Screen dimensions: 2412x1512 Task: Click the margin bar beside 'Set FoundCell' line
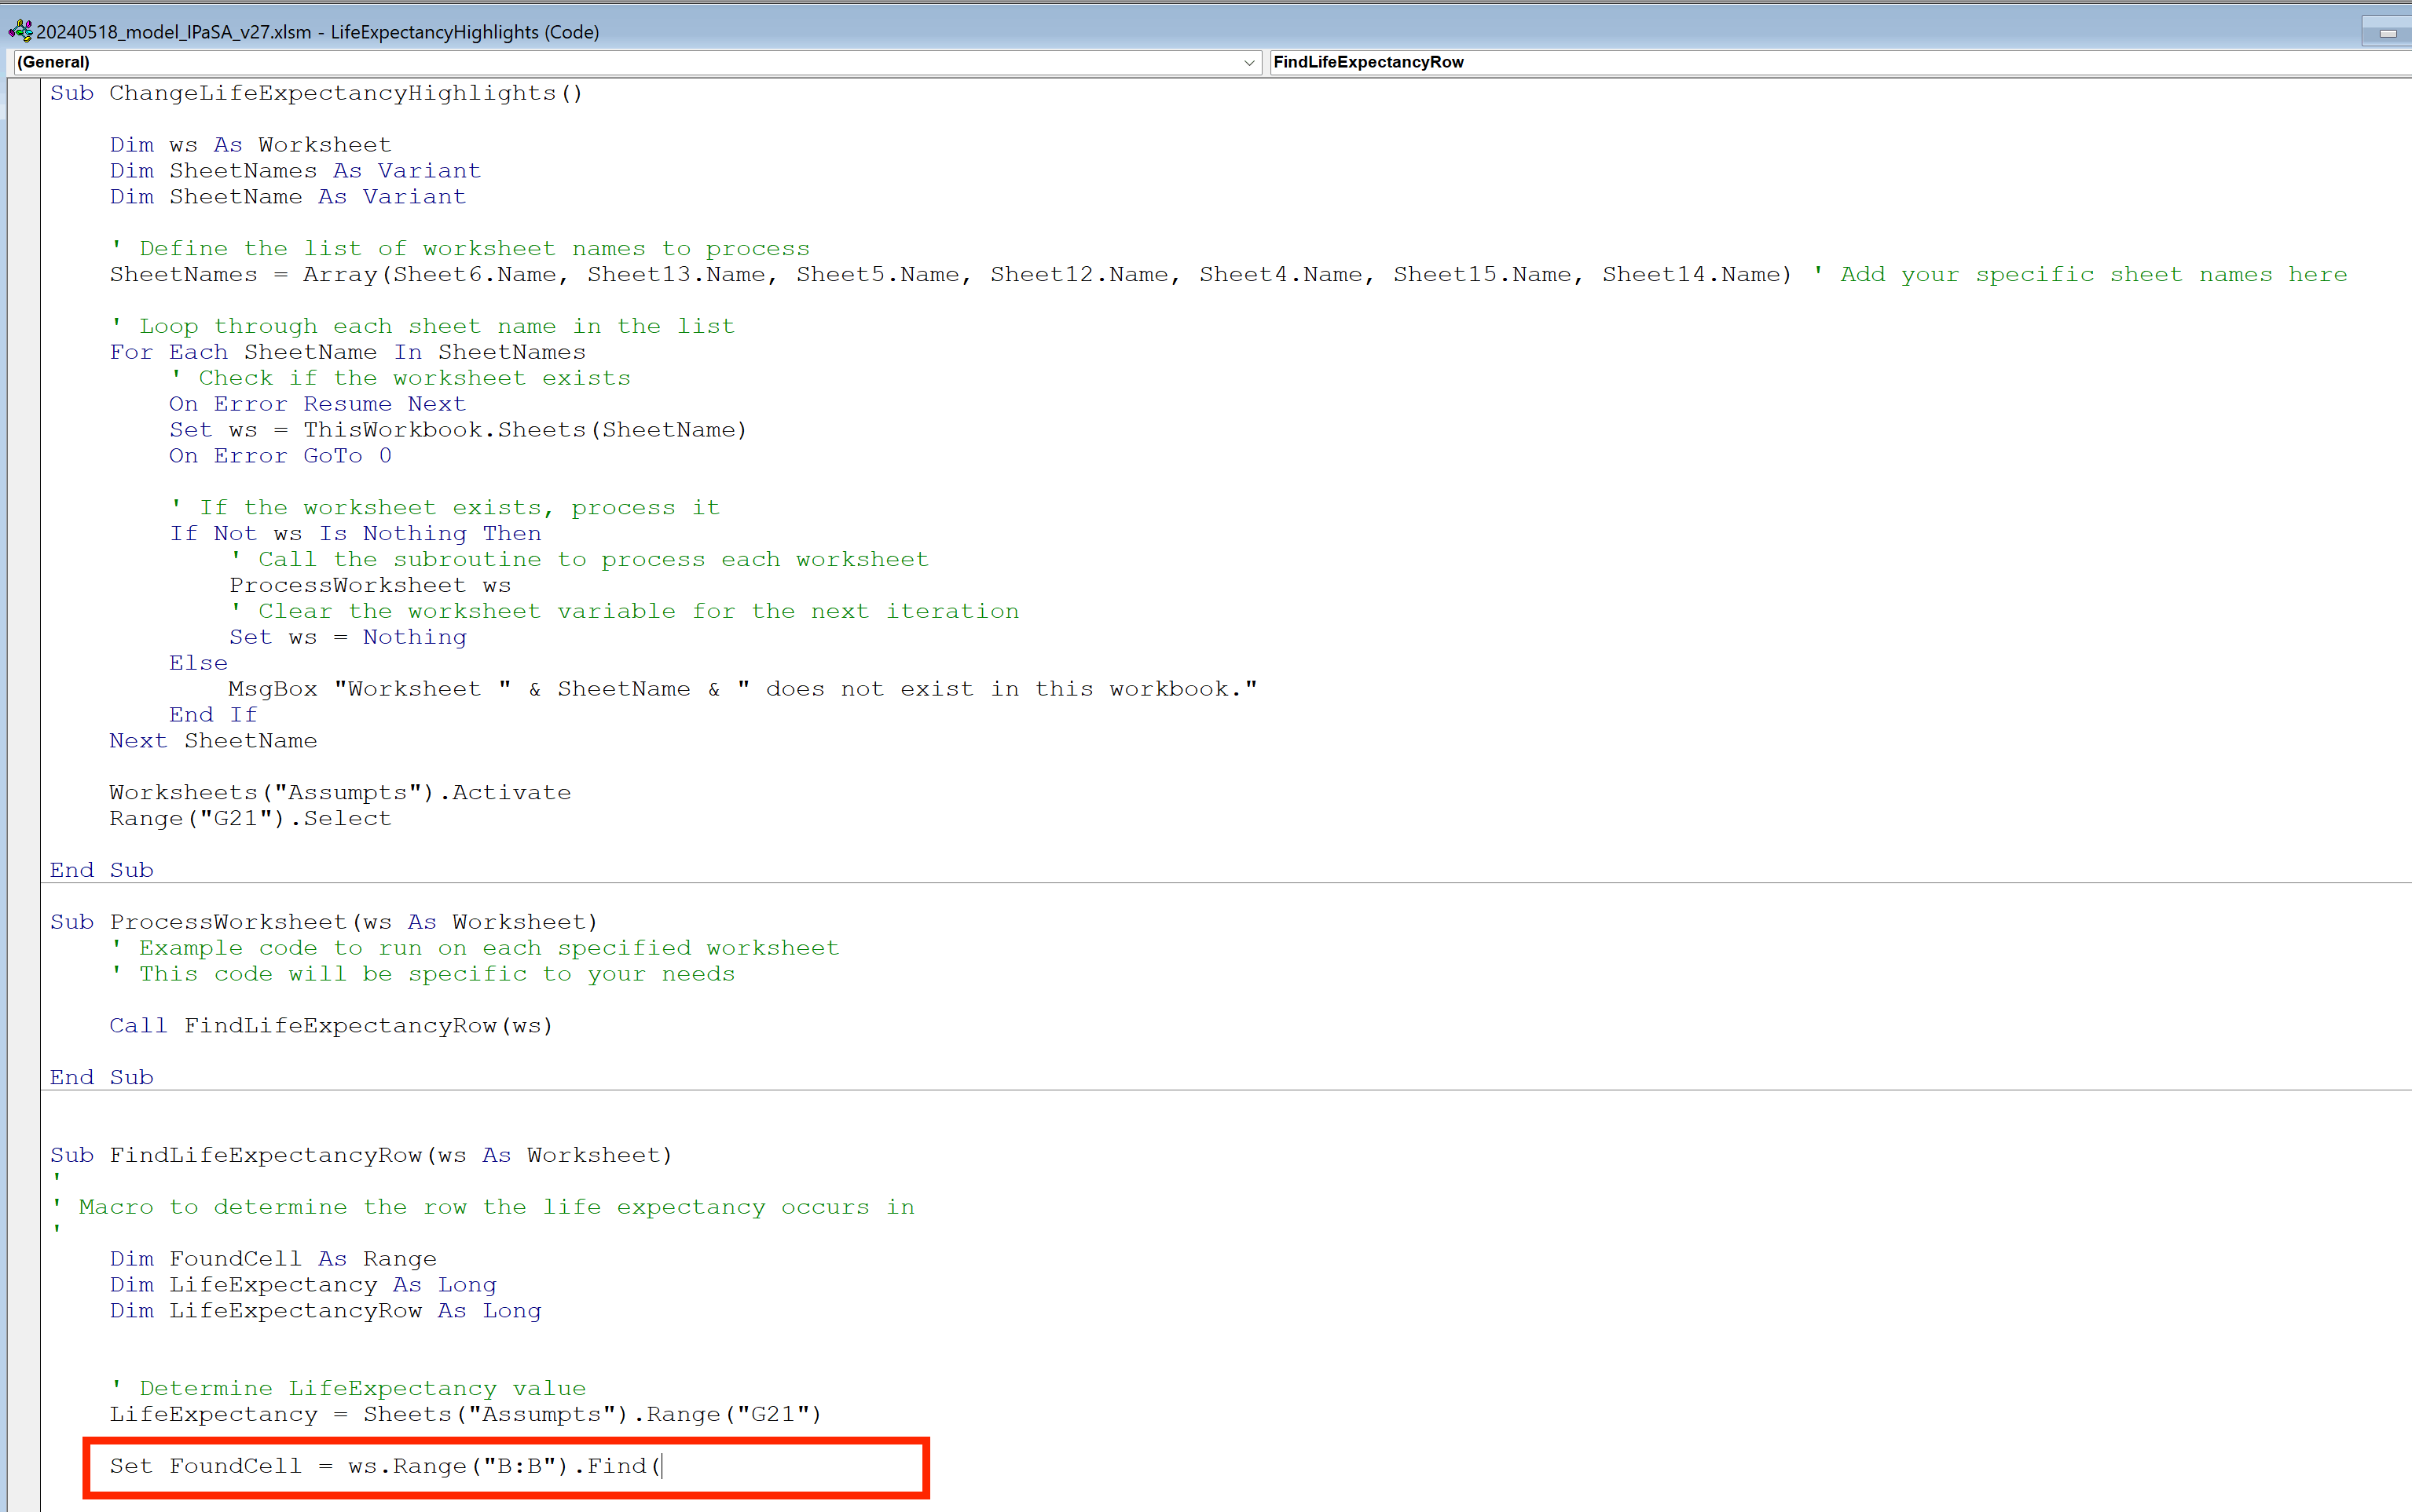(x=24, y=1466)
